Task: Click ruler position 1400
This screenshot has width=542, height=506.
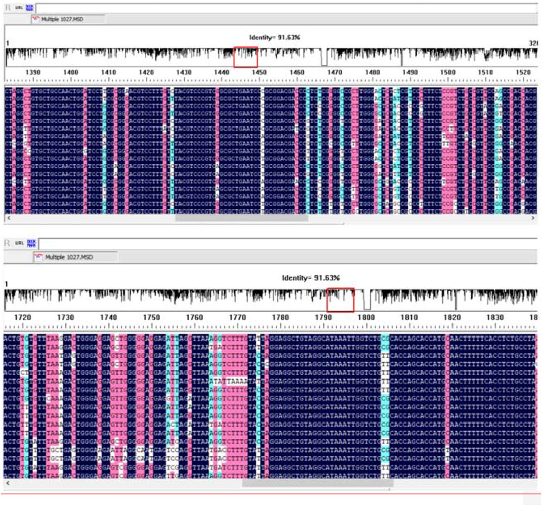Action: click(x=70, y=72)
